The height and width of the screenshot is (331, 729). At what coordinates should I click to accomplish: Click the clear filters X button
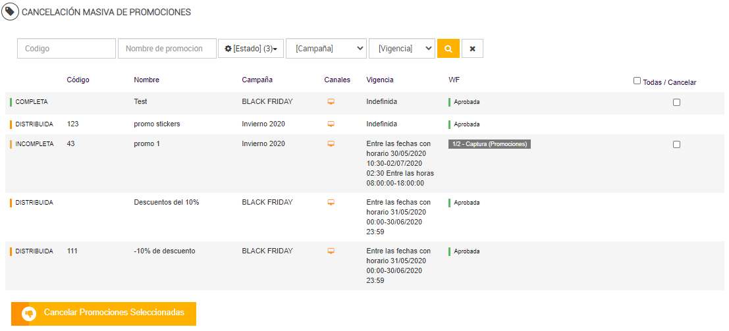tap(472, 49)
